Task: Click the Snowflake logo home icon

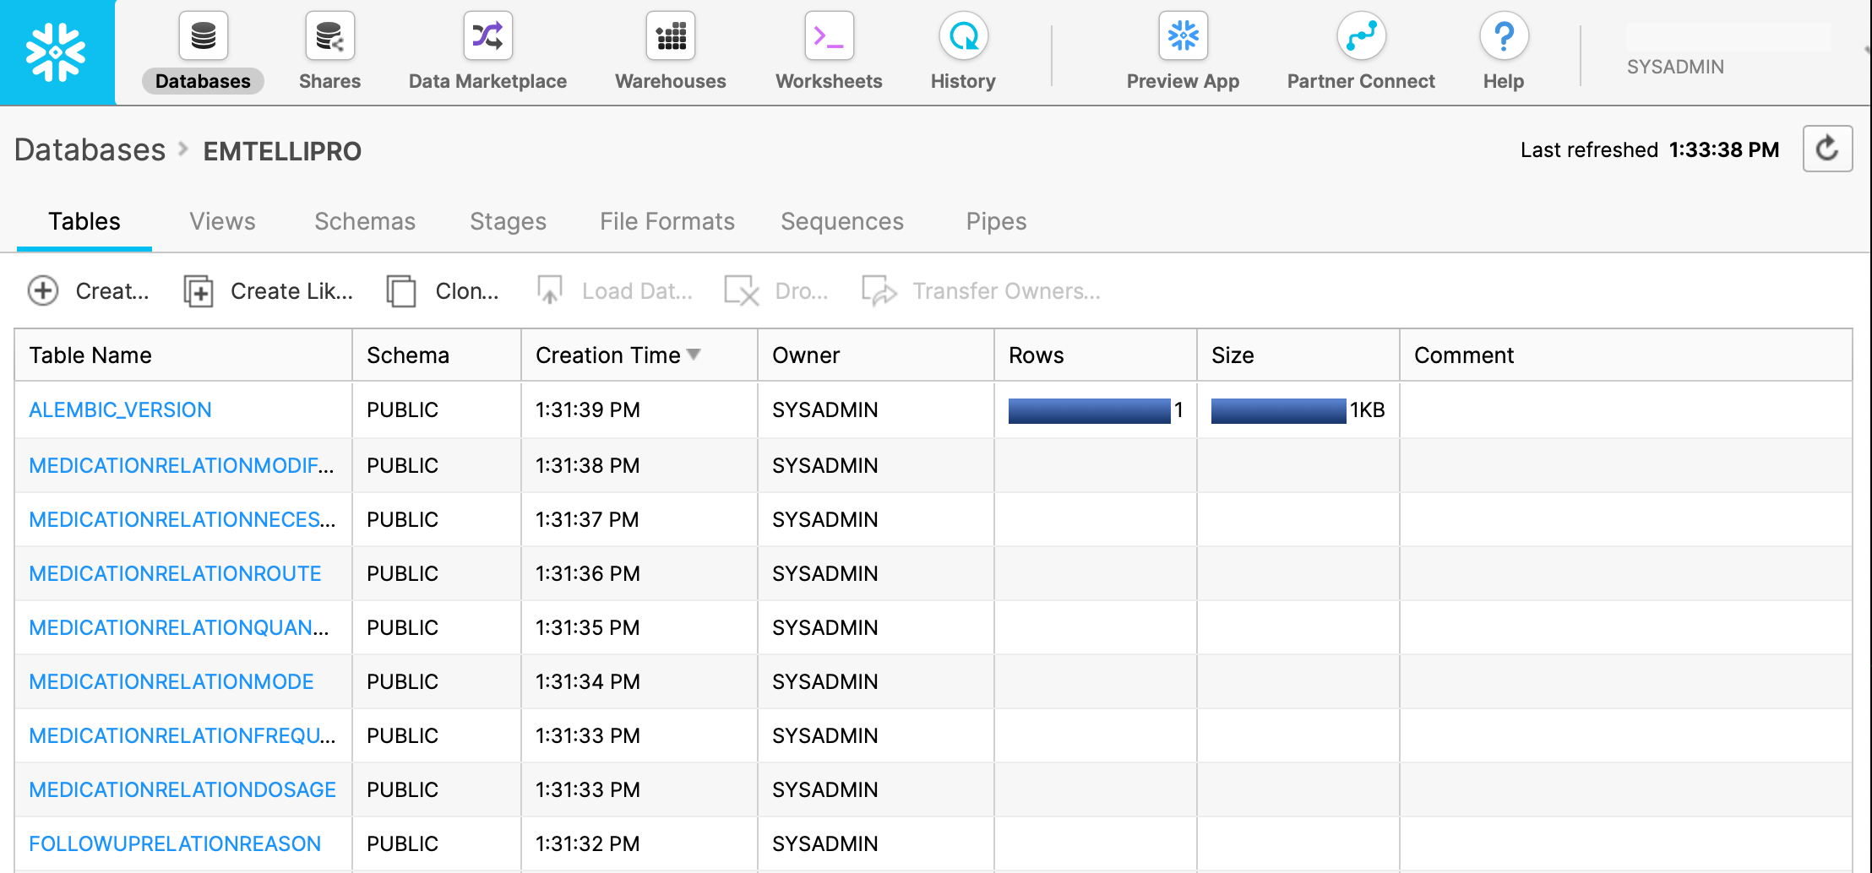Action: 57,52
